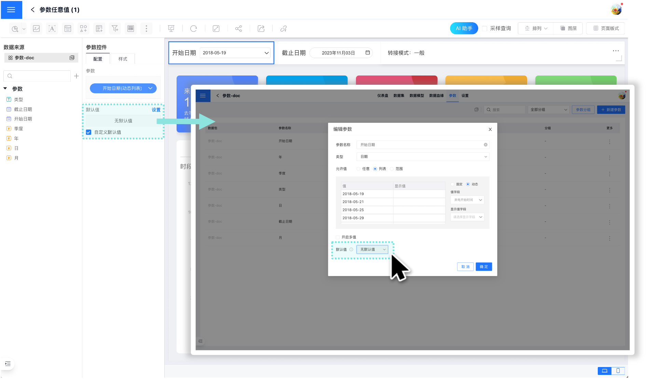The width and height of the screenshot is (648, 379).
Task: Choose the 动态 list radio option
Action: pyautogui.click(x=468, y=184)
